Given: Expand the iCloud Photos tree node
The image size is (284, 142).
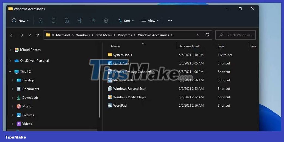Looking at the screenshot, I should (x=10, y=50).
